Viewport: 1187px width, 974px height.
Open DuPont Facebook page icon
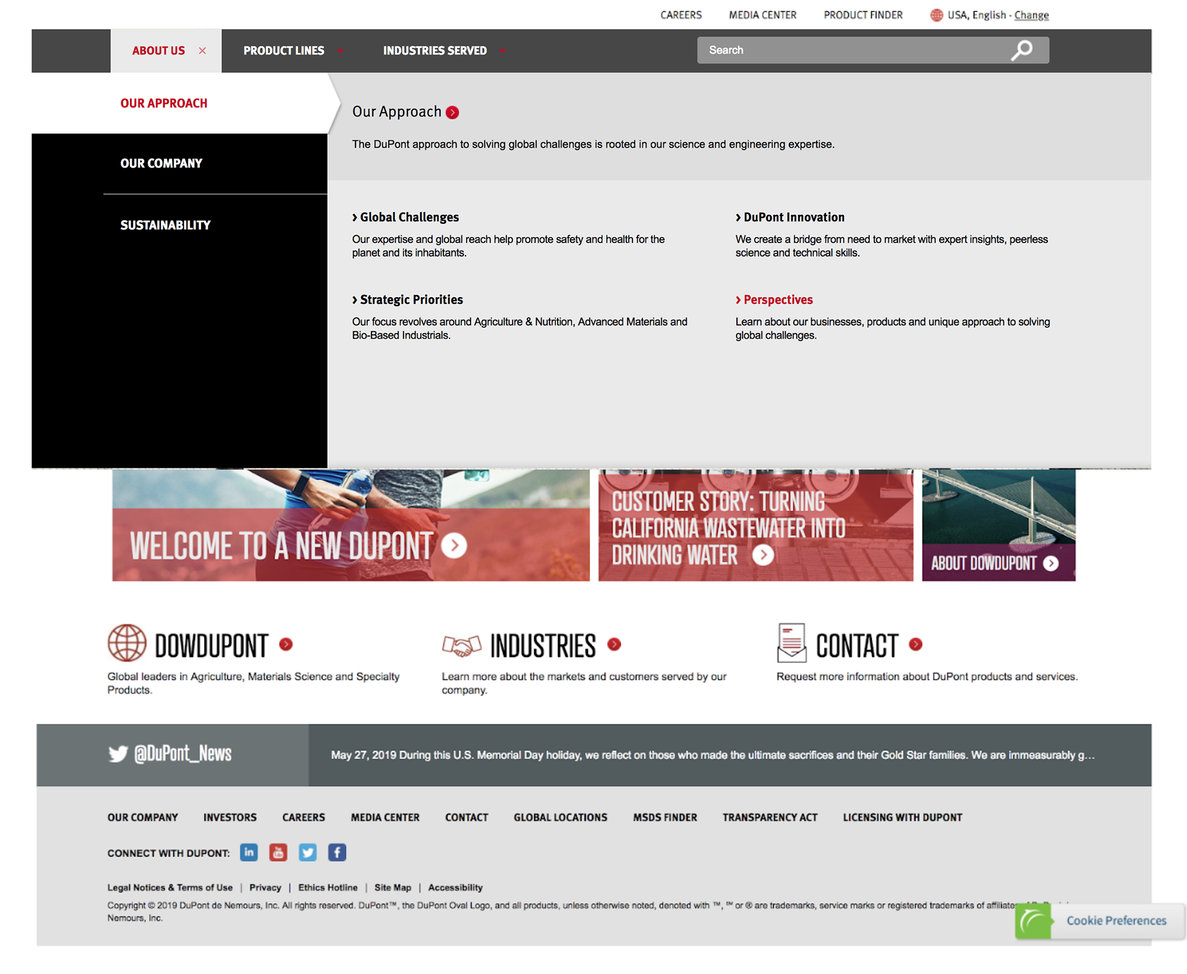click(337, 852)
